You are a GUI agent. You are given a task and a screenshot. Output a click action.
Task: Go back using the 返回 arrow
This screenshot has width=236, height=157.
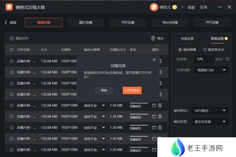click(6, 22)
